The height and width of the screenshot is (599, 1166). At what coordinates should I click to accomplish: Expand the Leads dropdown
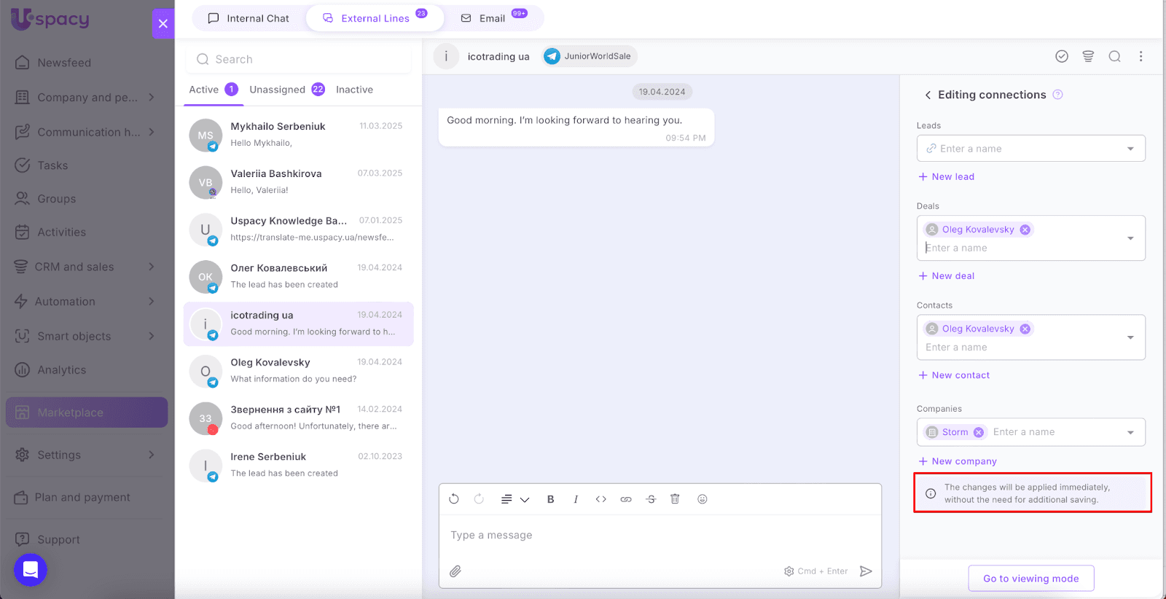(1130, 149)
